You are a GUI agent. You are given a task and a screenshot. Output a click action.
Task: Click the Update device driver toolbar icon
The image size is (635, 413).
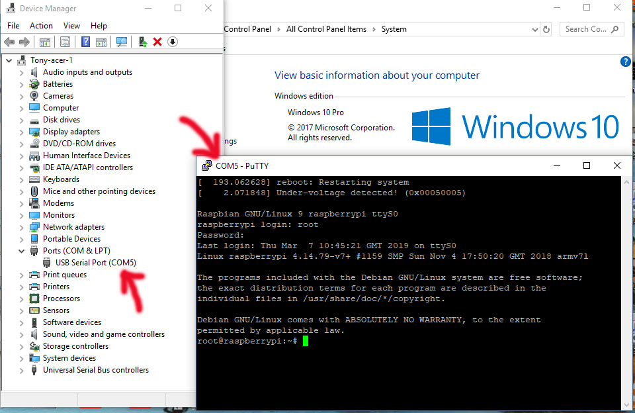point(143,42)
